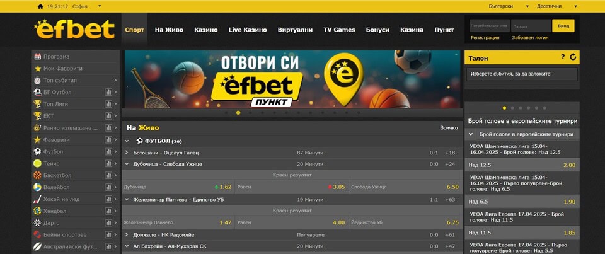Image resolution: width=605 pixels, height=254 pixels.
Task: Click the Вход login button
Action: (x=563, y=26)
